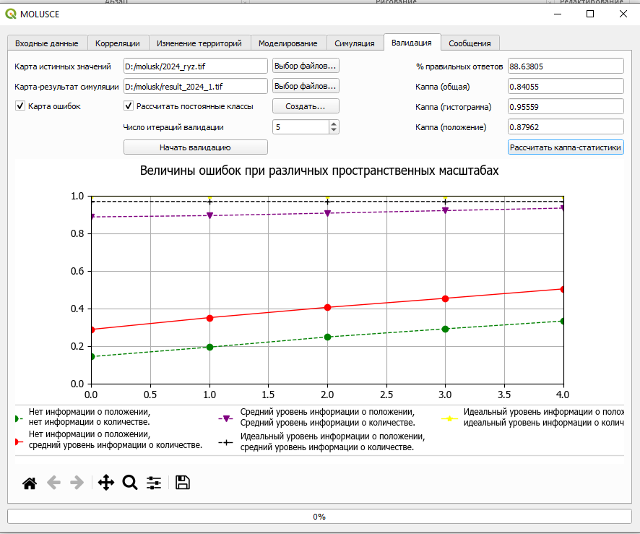Toggle the Карта ошибок checkbox

pos(20,106)
